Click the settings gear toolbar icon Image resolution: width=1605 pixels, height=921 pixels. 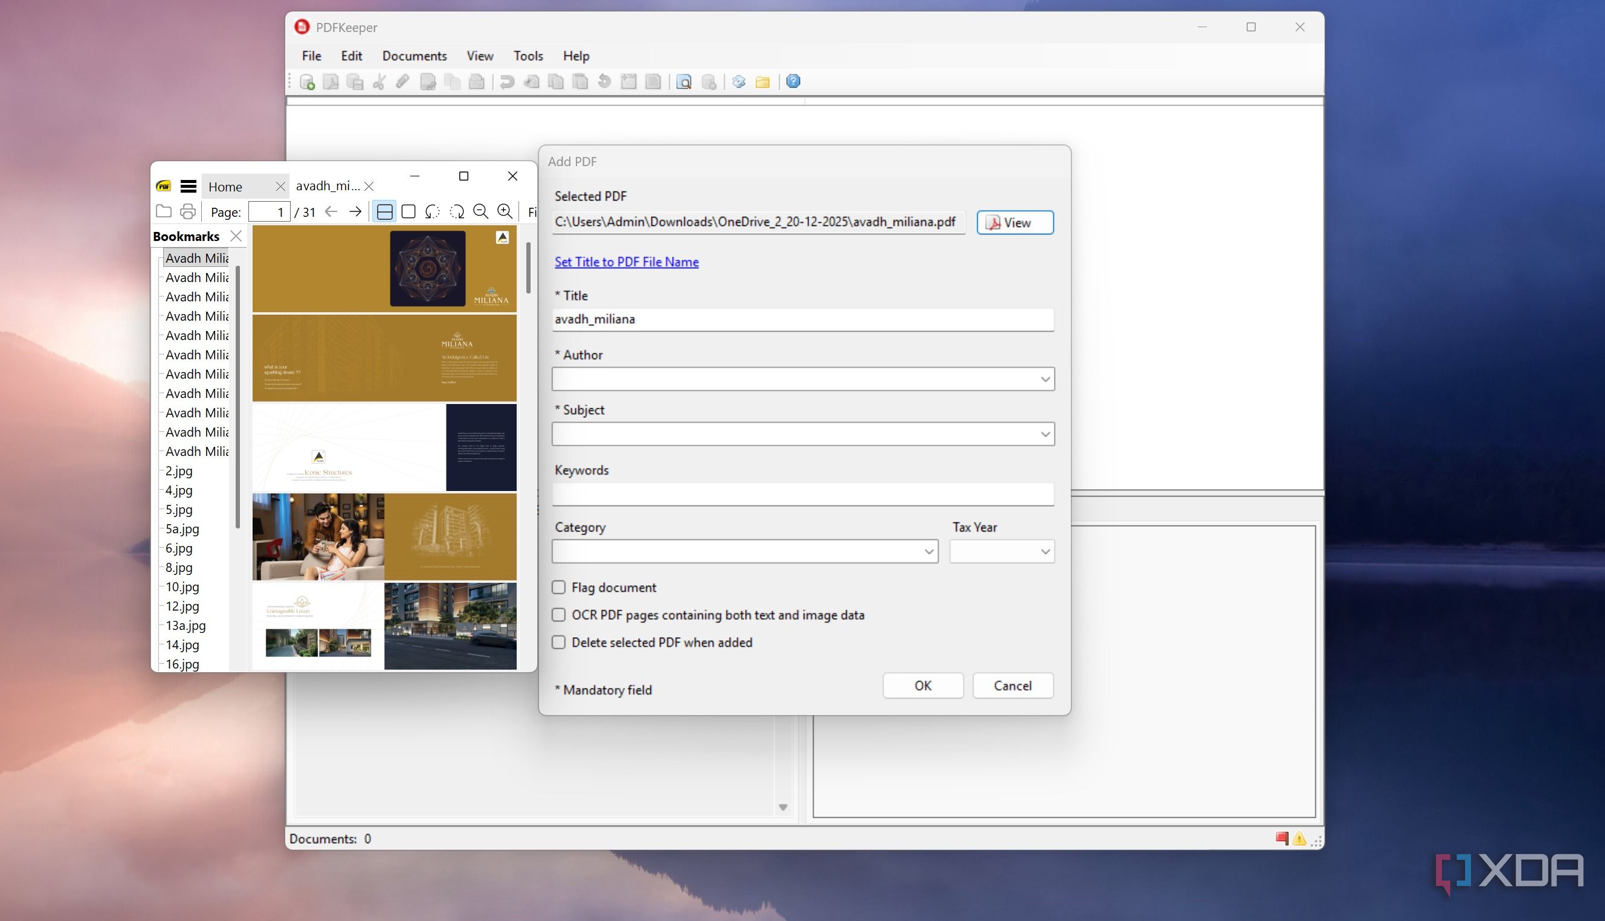738,82
